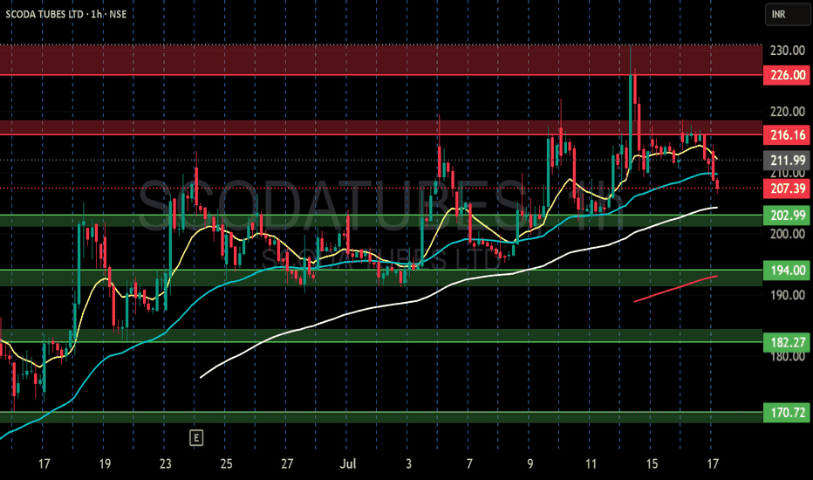
Task: Click the 211.99 gray price label
Action: (787, 161)
